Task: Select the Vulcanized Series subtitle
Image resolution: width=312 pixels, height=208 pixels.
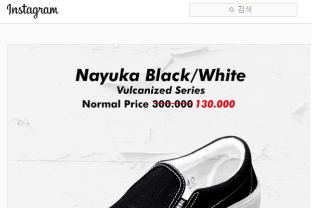Action: tap(161, 90)
